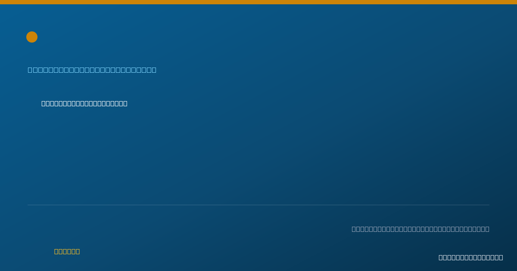This screenshot has width=517, height=271.
Task: Click the thin horizontal divider line
Action: point(258,205)
